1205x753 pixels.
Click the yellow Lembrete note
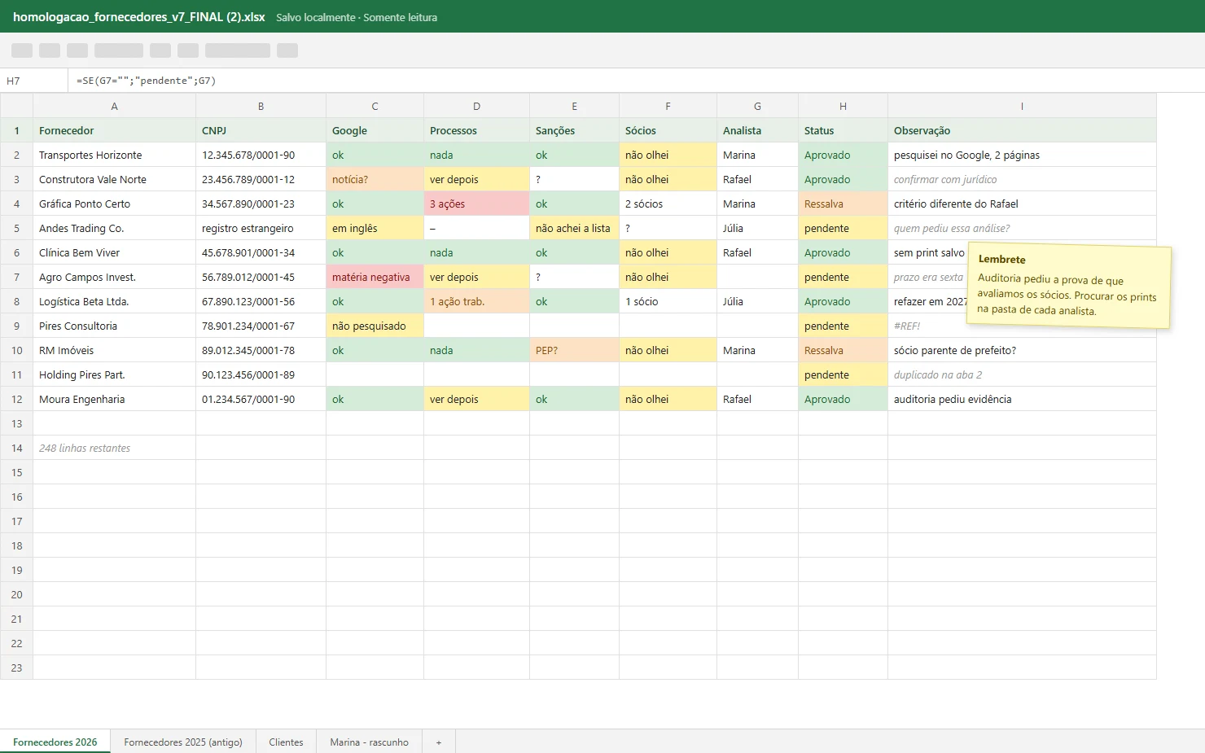coord(1069,285)
